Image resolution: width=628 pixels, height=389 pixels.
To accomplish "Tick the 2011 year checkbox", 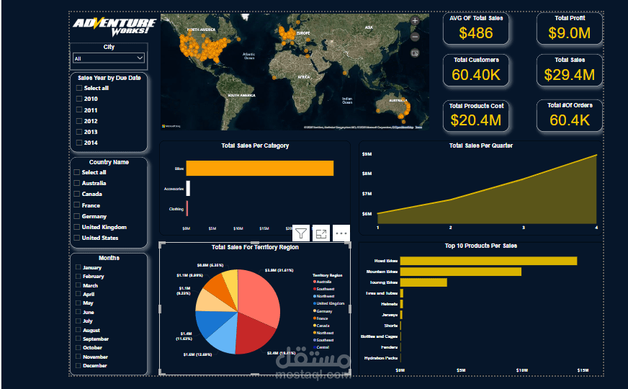I will tap(79, 109).
